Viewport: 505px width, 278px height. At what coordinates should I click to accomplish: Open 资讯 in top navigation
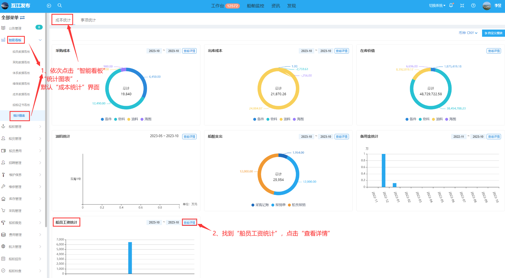(276, 6)
